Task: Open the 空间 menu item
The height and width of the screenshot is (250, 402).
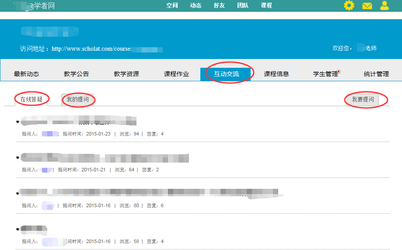Action: (172, 6)
